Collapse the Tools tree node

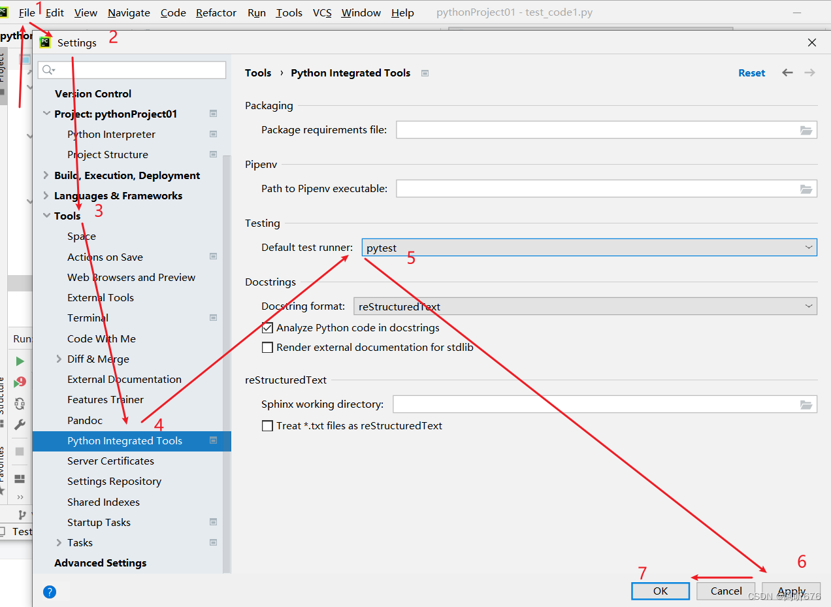pos(46,216)
